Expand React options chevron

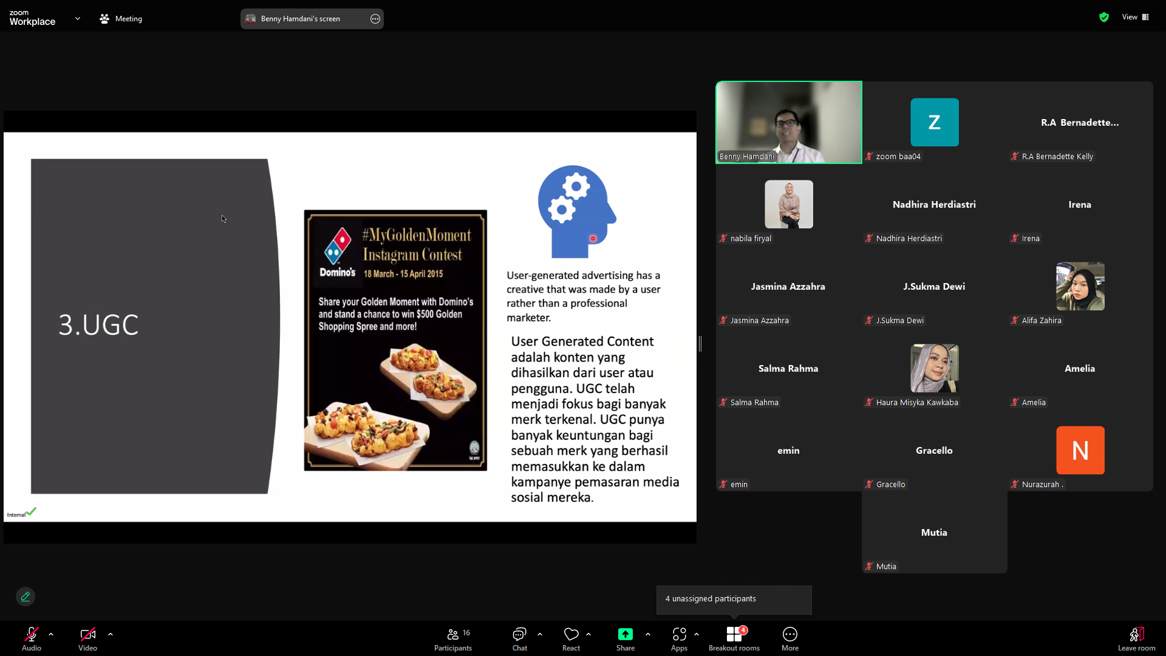[588, 634]
